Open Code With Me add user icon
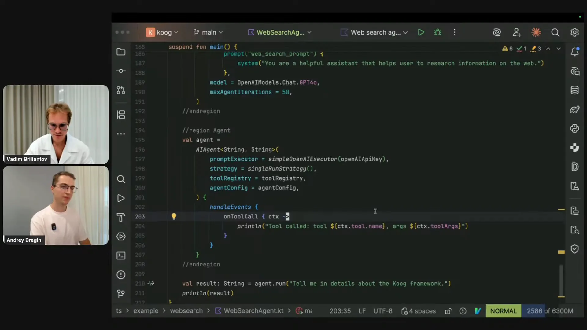The image size is (587, 330). pos(517,32)
